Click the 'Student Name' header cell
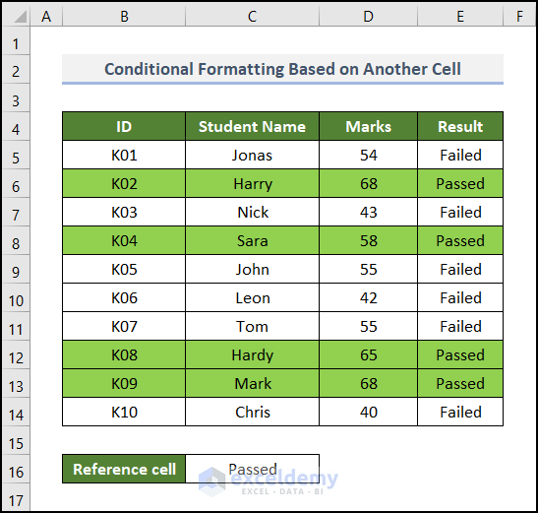 coord(252,126)
